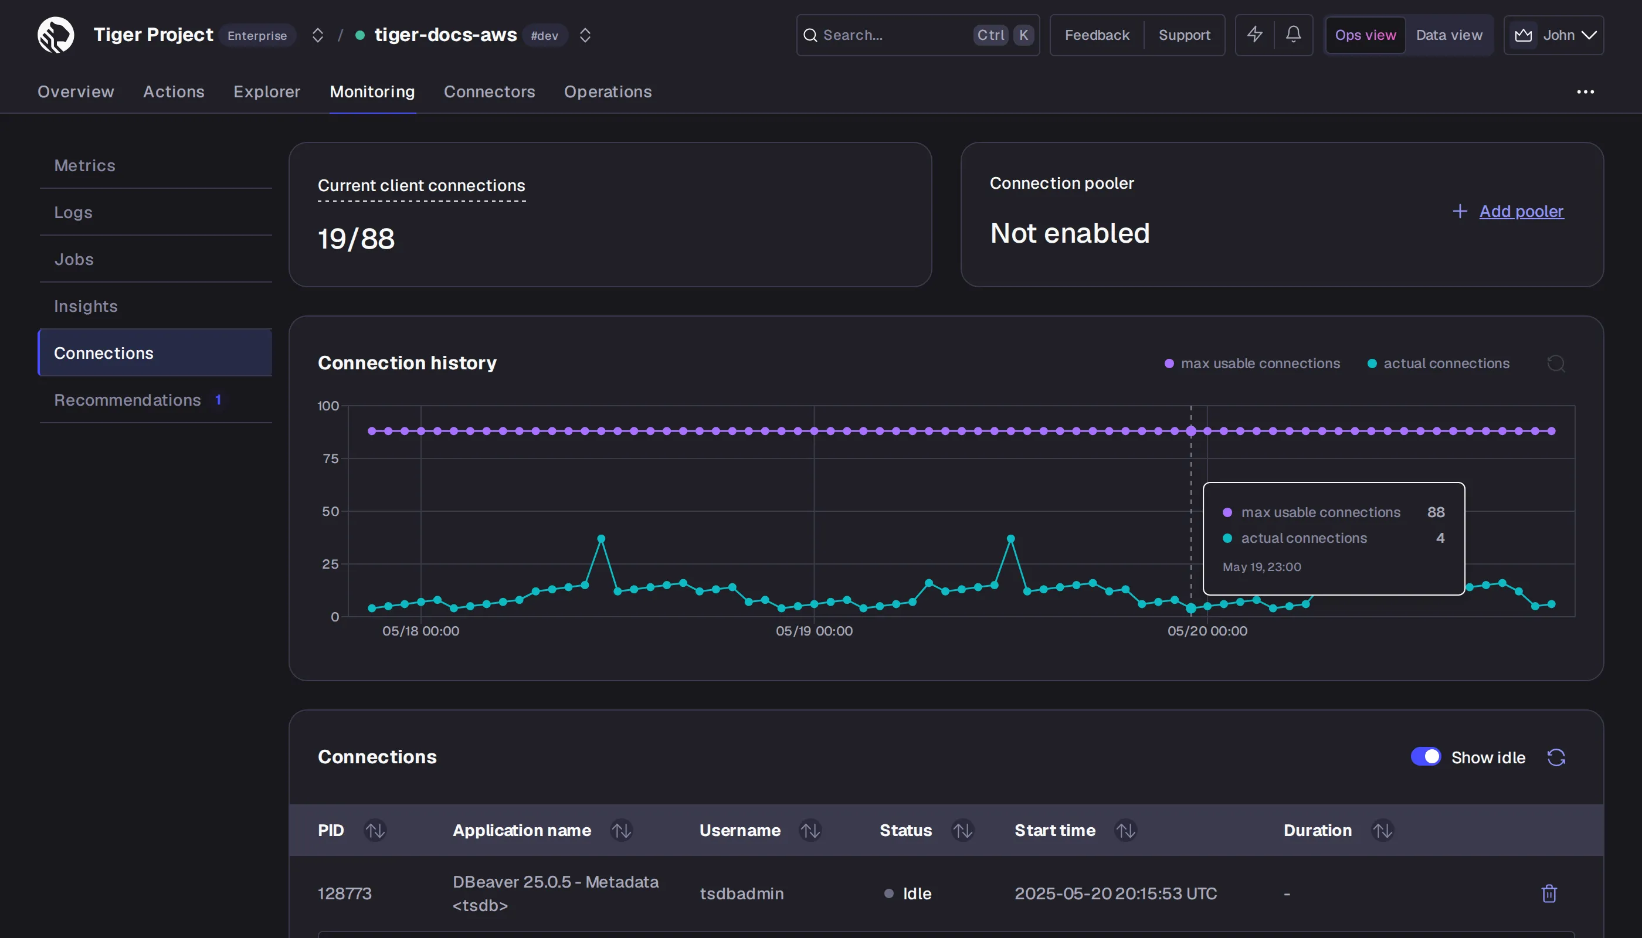This screenshot has height=938, width=1642.
Task: Click the Support button
Action: tap(1184, 35)
